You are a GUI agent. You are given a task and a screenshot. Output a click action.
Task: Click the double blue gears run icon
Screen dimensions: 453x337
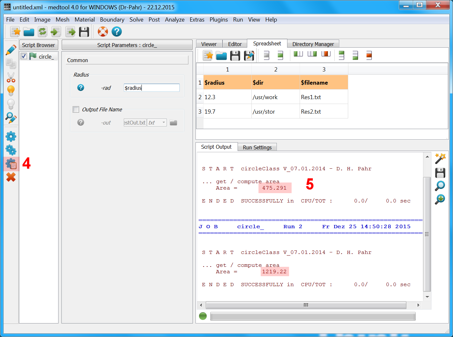pos(11,150)
